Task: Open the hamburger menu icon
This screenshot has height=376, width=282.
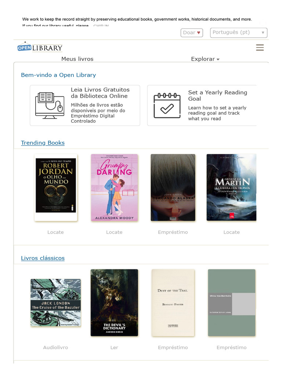Action: 260,47
